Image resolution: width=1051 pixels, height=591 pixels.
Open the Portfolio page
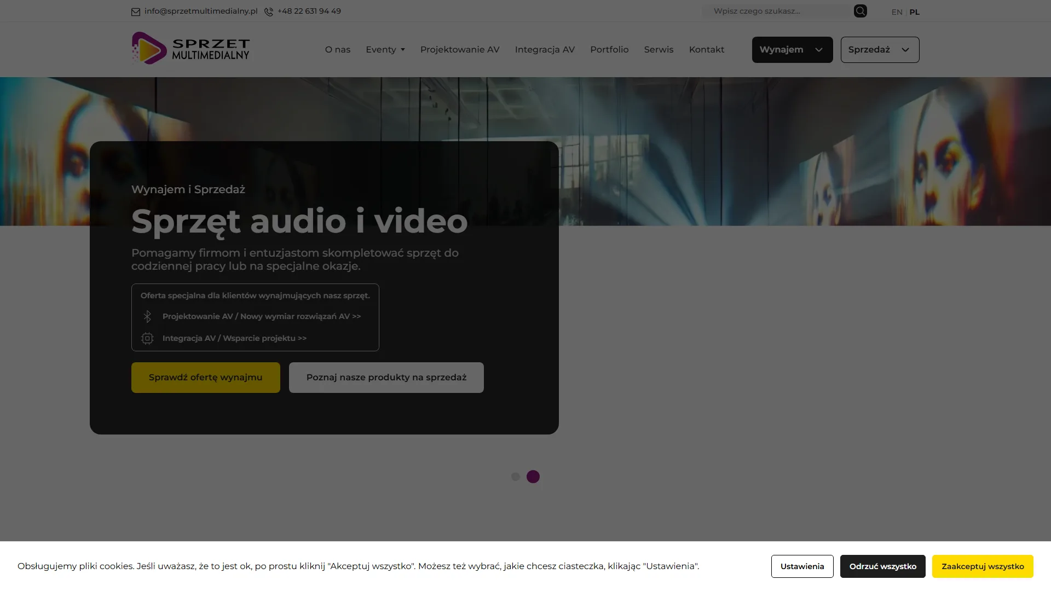(609, 49)
